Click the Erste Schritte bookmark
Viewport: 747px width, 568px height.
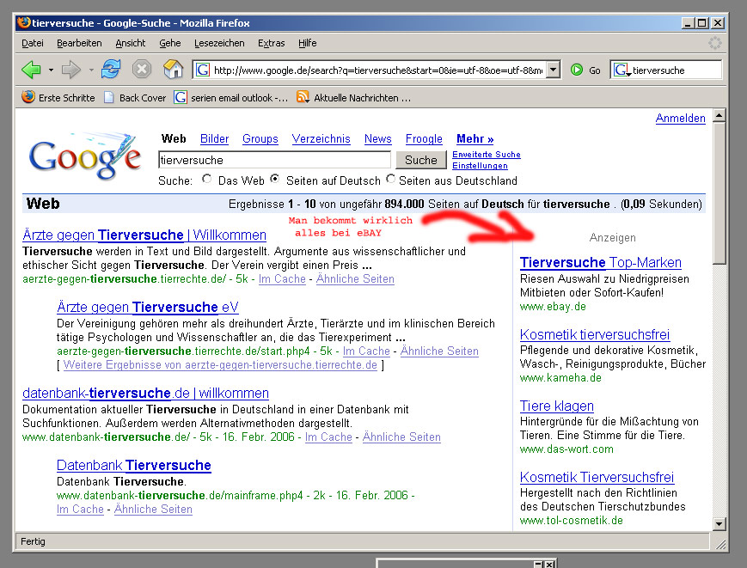coord(58,98)
